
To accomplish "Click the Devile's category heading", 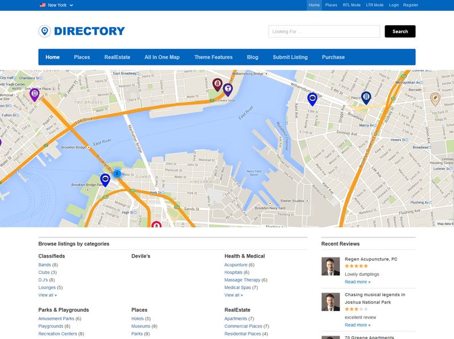I will (x=141, y=256).
